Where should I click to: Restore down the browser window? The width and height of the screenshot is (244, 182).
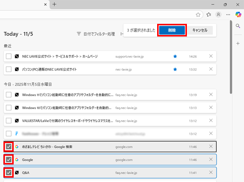[x=225, y=4]
